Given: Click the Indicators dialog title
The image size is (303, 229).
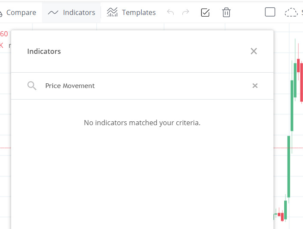Looking at the screenshot, I should coord(44,51).
